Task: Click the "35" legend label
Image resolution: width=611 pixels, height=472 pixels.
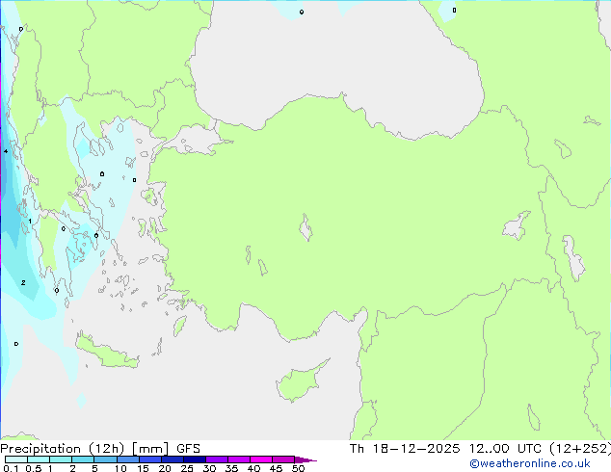Action: click(231, 468)
